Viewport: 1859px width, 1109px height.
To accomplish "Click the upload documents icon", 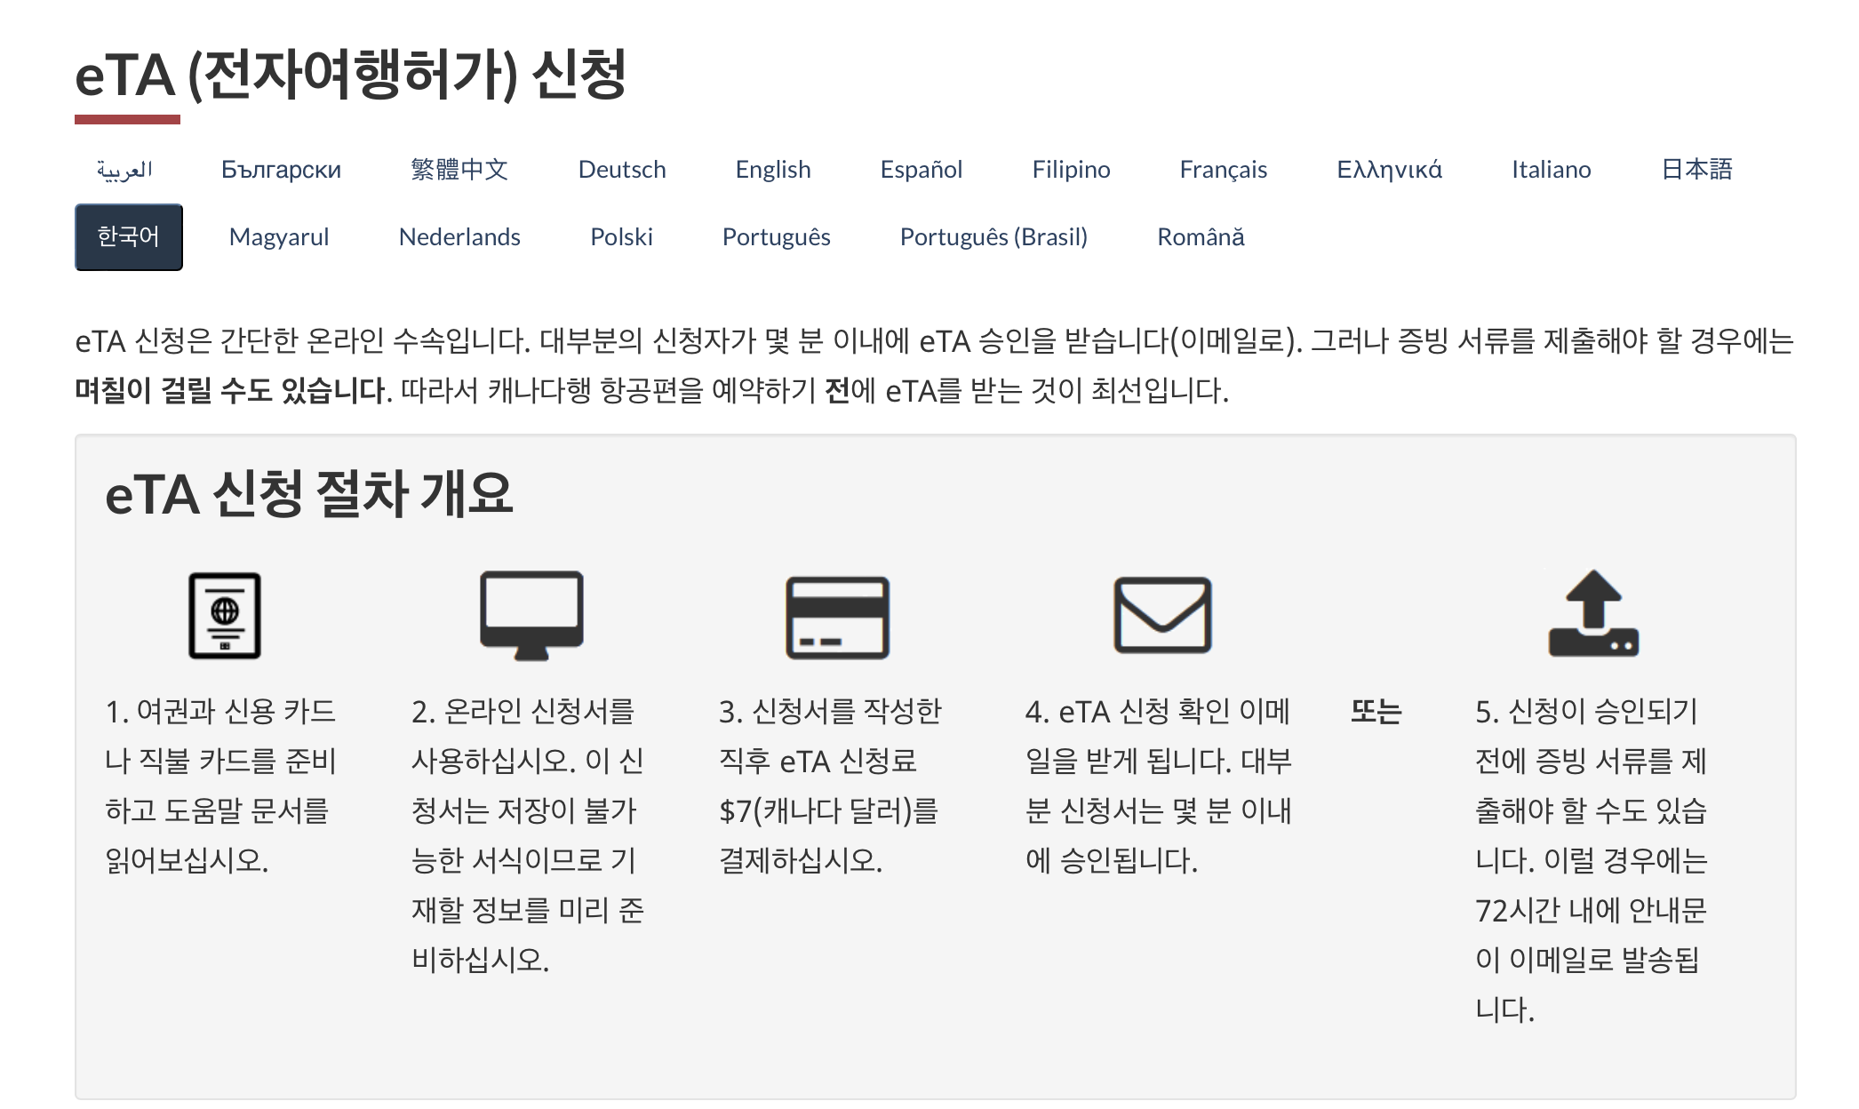I will click(1593, 614).
